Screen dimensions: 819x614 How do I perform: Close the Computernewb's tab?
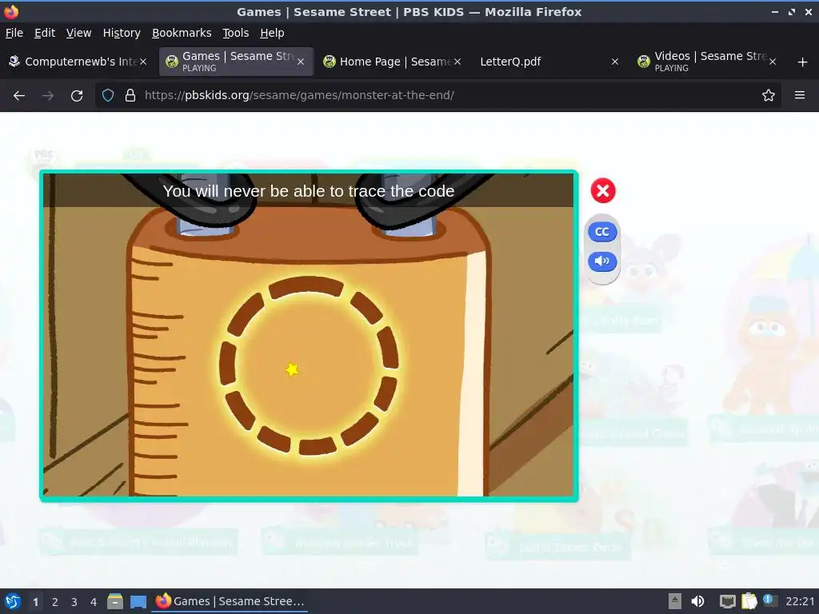[x=143, y=62]
